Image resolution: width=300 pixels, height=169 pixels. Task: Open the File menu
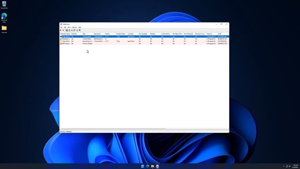pyautogui.click(x=61, y=27)
